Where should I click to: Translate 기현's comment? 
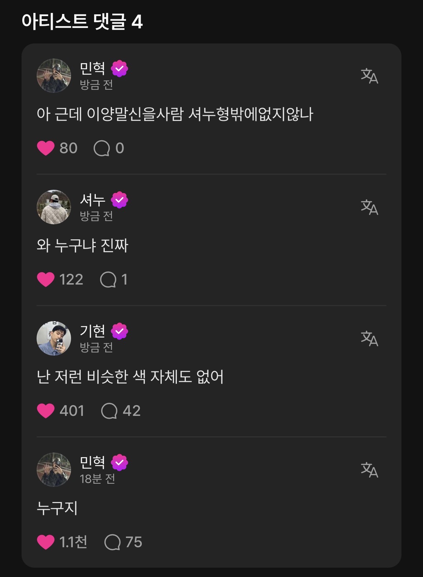pos(369,338)
